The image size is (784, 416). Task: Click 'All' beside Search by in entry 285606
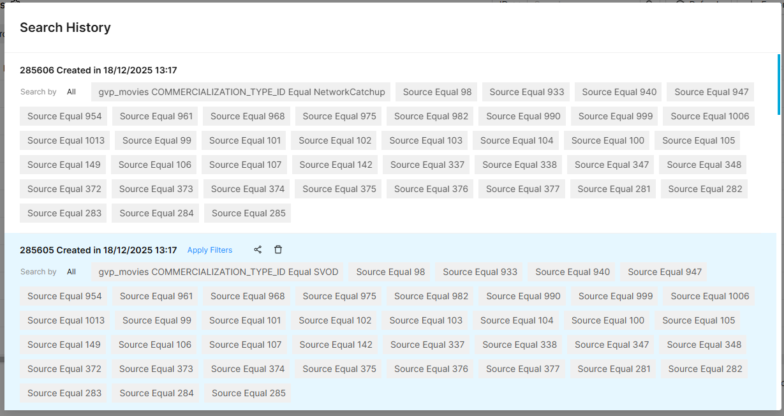(71, 92)
